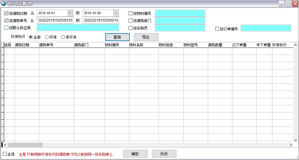Tick the 按订单编号 checkbox
This screenshot has width=299, height=160.
[217, 29]
